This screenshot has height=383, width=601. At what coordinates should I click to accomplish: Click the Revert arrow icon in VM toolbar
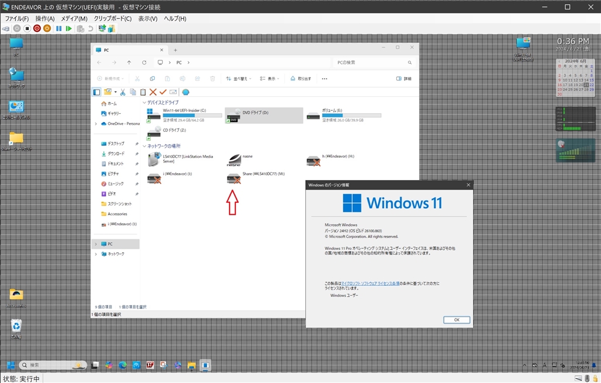tap(90, 29)
